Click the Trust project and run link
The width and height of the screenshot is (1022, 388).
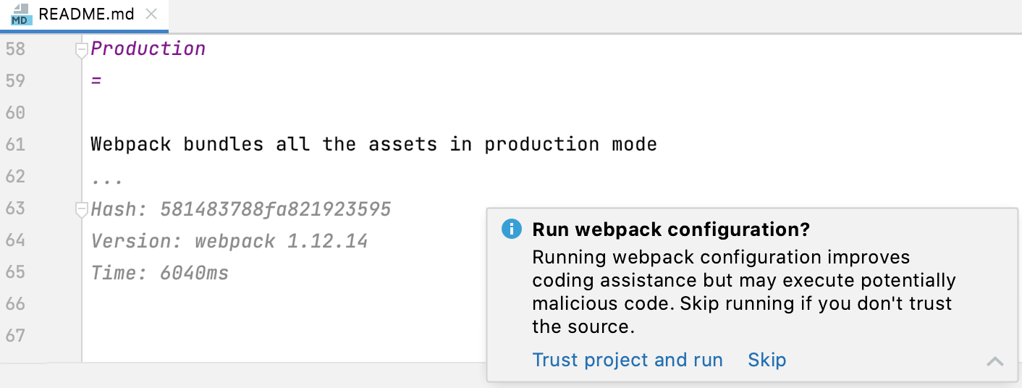[628, 360]
